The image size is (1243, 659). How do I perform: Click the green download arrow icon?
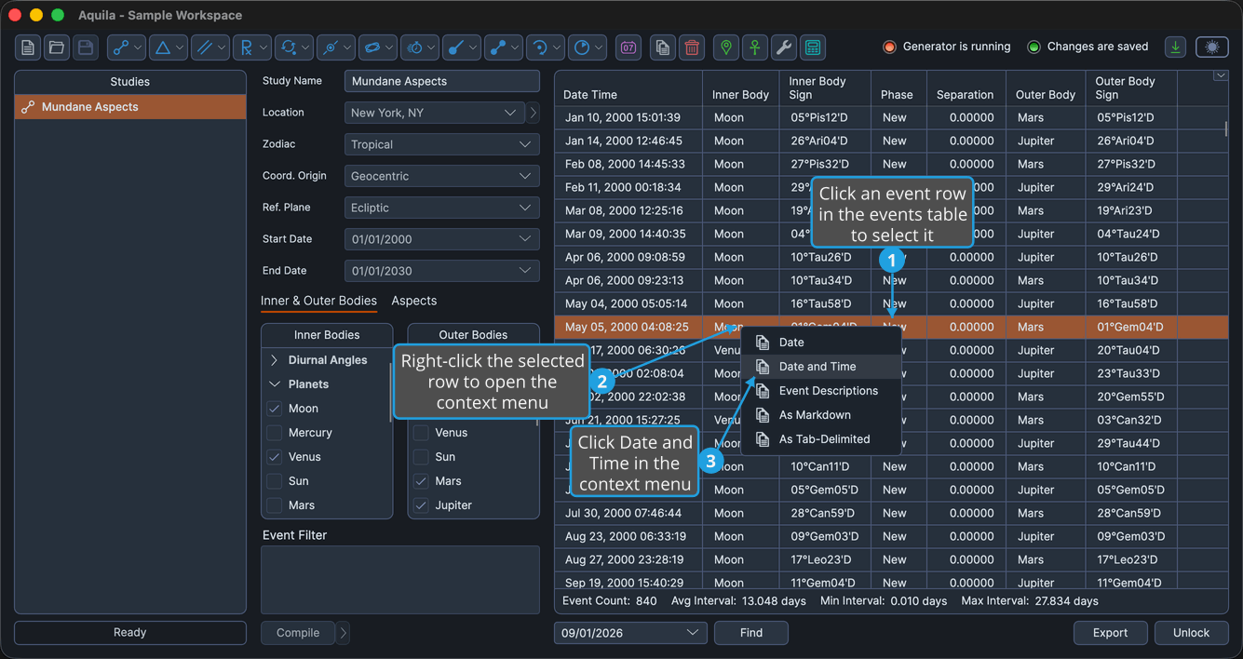[x=1176, y=47]
